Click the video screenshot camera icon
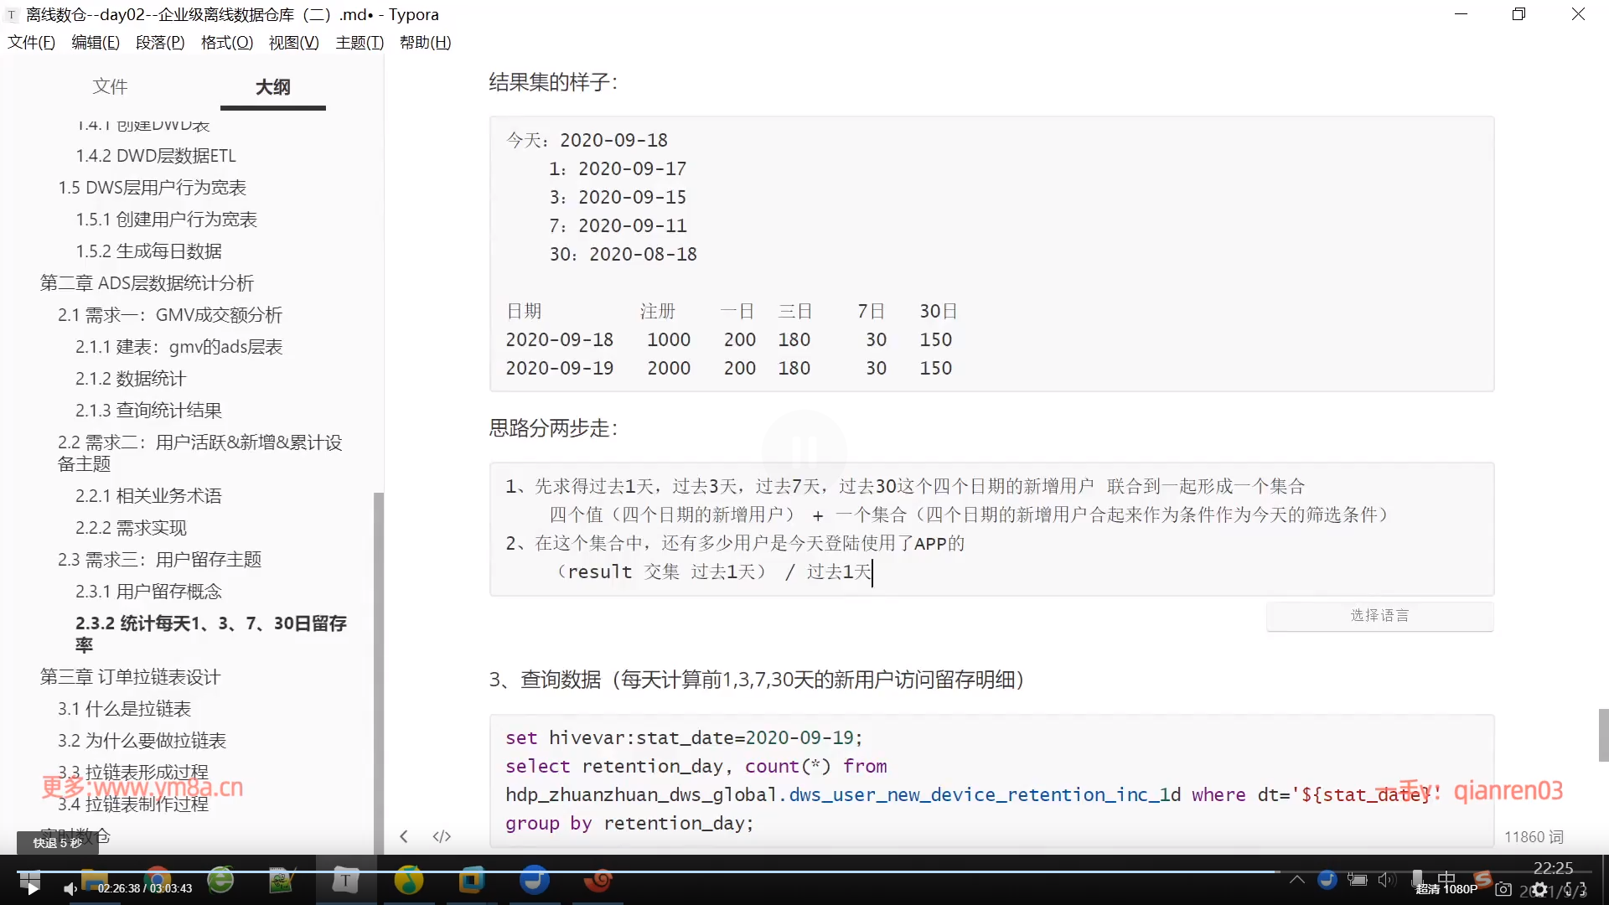Viewport: 1609px width, 905px height. [1503, 889]
